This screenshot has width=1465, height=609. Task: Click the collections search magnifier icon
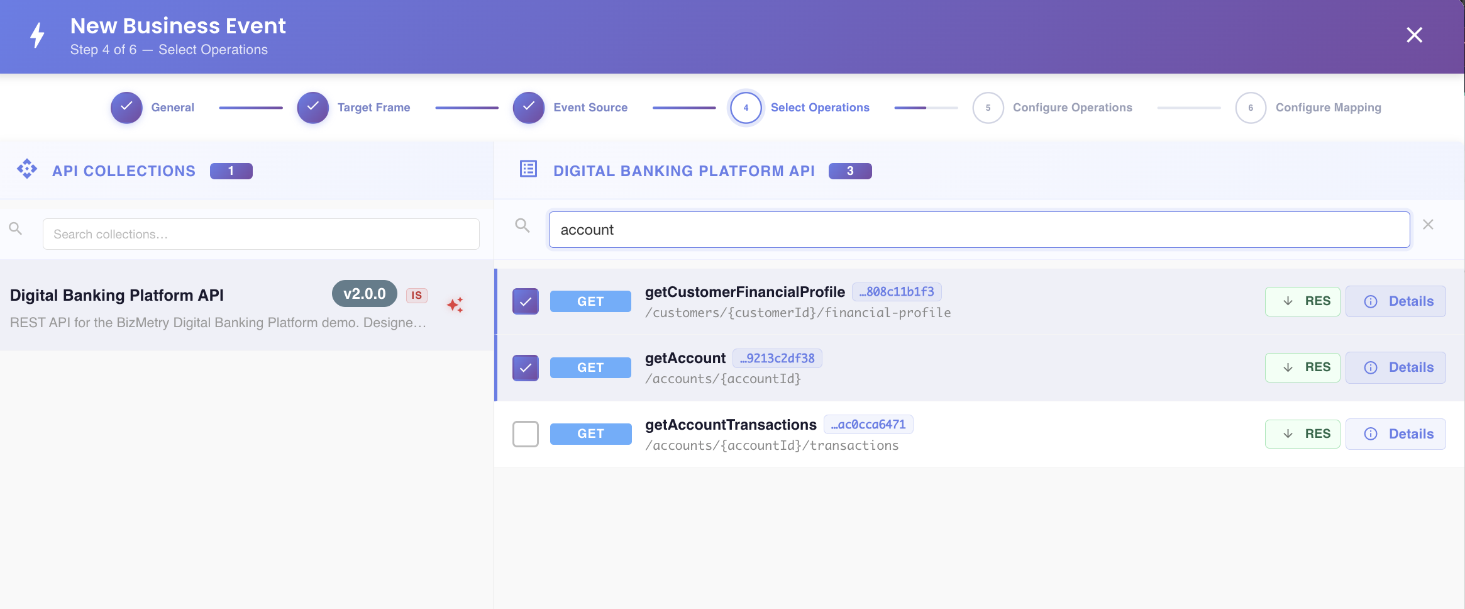(x=16, y=228)
